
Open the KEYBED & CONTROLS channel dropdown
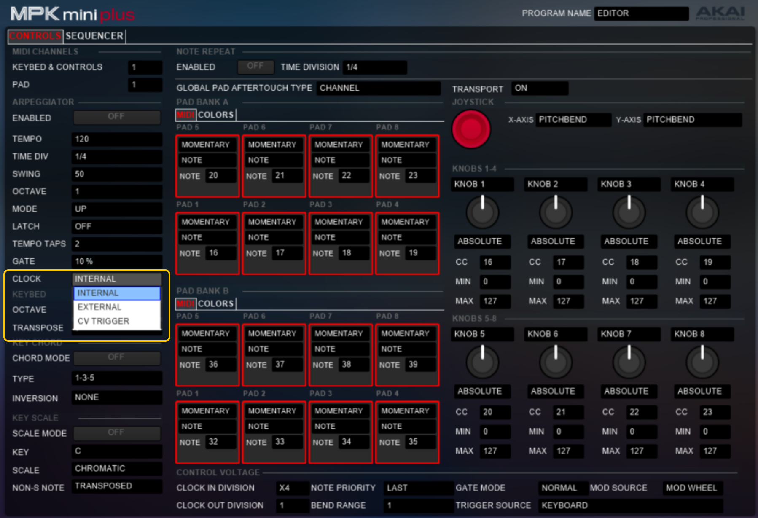(145, 67)
